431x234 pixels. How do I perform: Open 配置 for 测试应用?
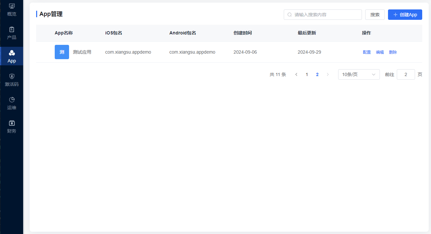[367, 52]
